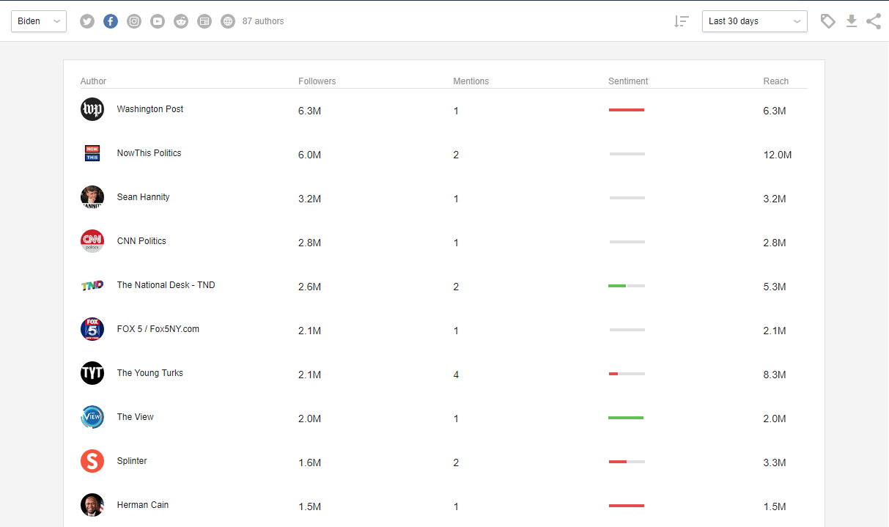889x527 pixels.
Task: Click the CNN Politics logo avatar
Action: (92, 241)
